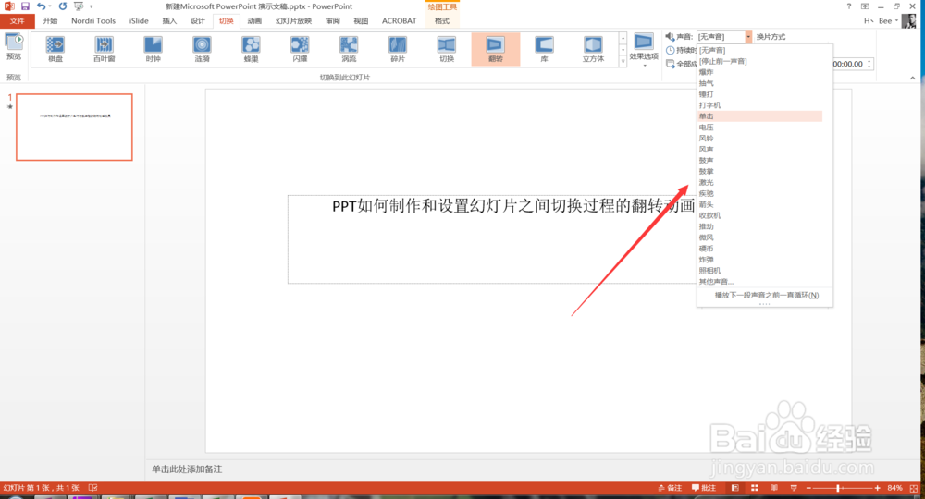The image size is (925, 499).
Task: Click the 批注 button in status bar
Action: click(x=704, y=488)
